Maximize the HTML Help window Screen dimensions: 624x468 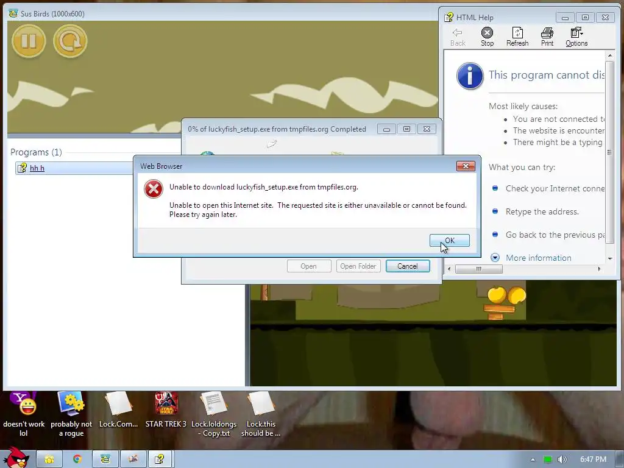click(x=585, y=18)
